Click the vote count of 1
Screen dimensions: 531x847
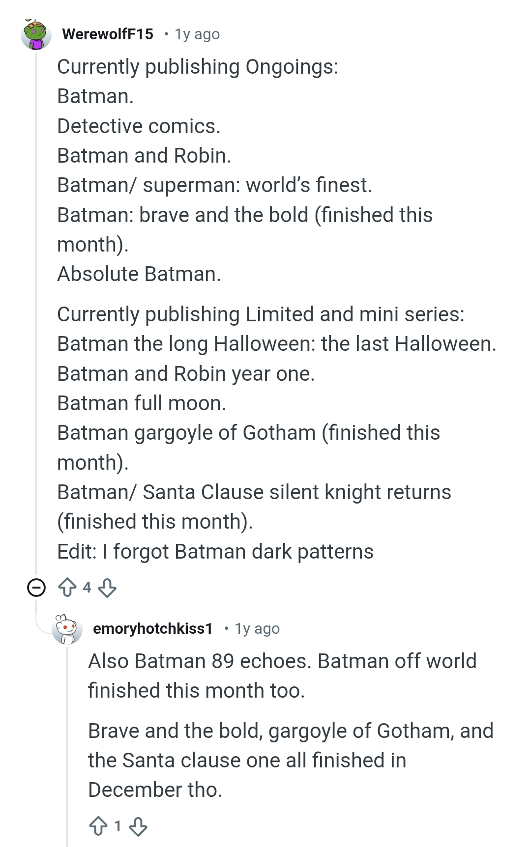click(x=118, y=826)
